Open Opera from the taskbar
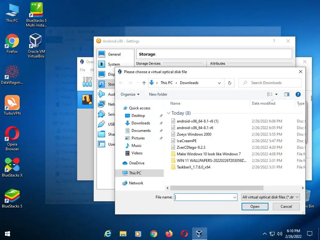 (x=184, y=233)
